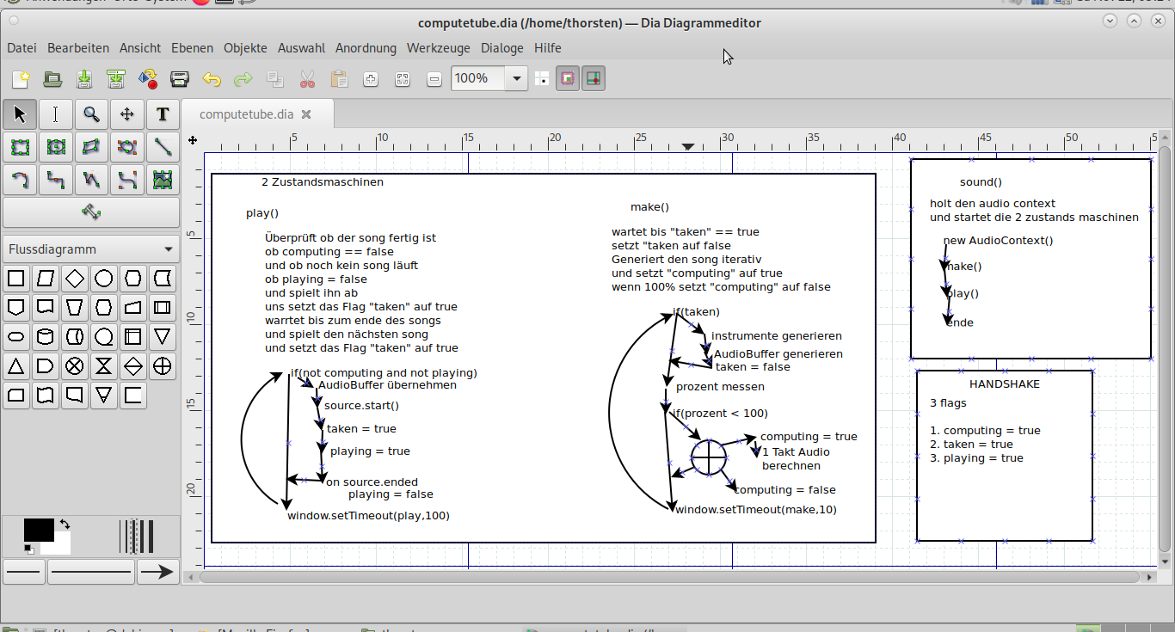The image size is (1175, 632).
Task: Open the Ebenen menu
Action: (192, 48)
